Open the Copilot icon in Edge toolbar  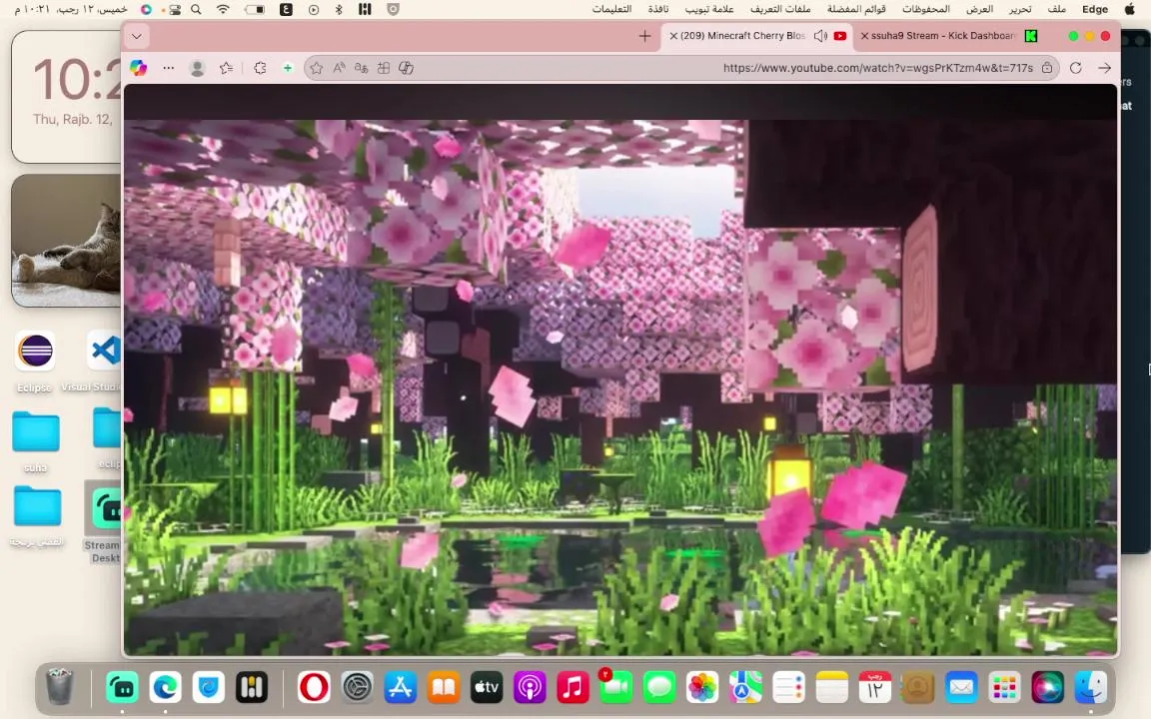point(138,68)
